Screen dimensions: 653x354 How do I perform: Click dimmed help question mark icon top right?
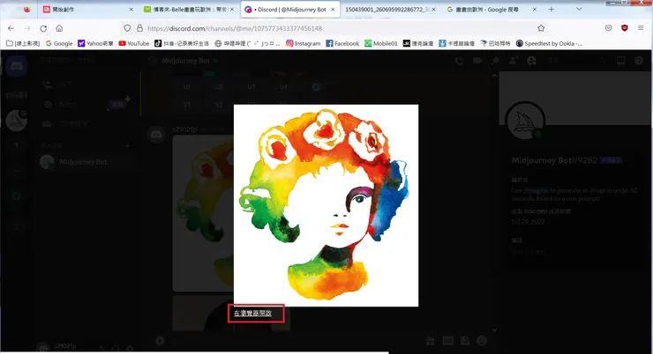[x=639, y=61]
